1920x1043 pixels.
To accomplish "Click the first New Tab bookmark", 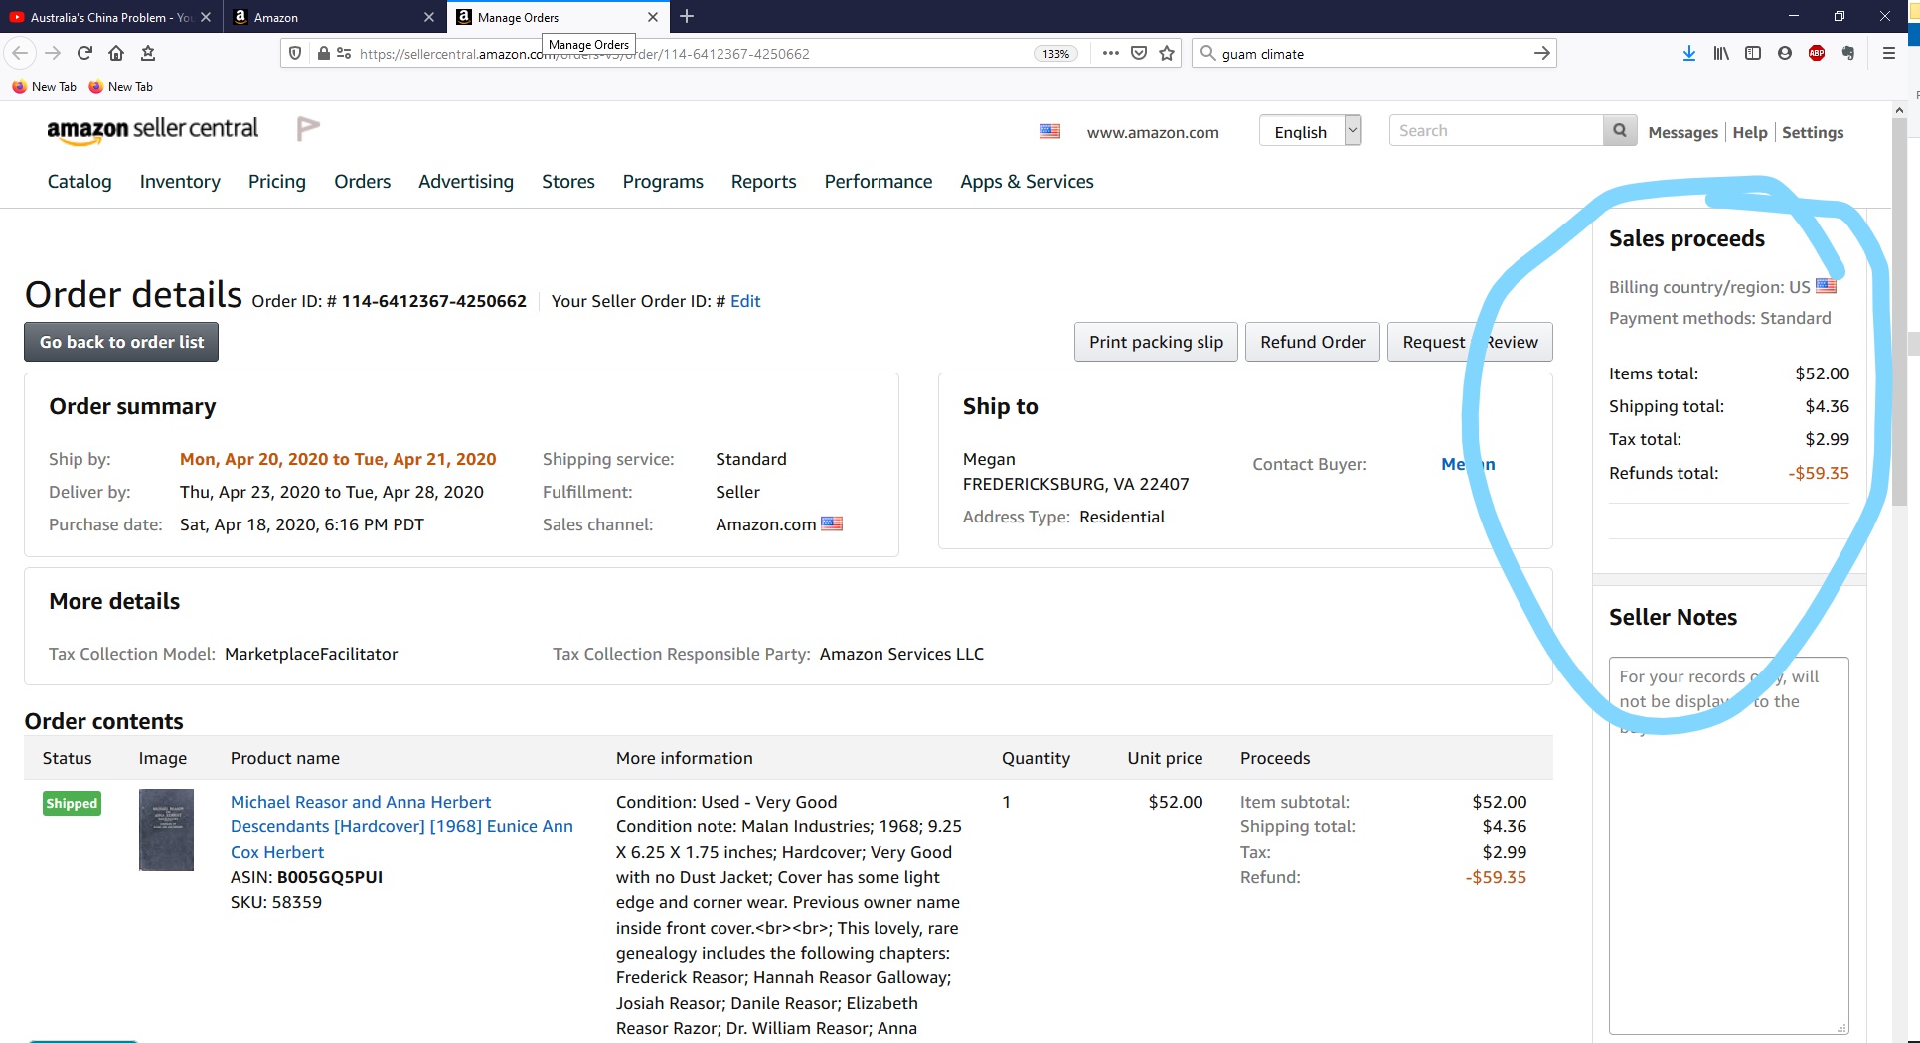I will click(x=45, y=86).
